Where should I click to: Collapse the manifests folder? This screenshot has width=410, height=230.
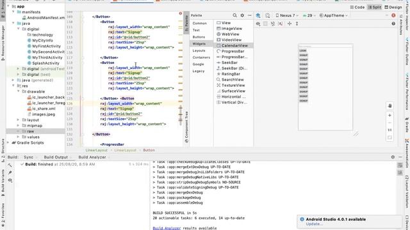point(13,11)
